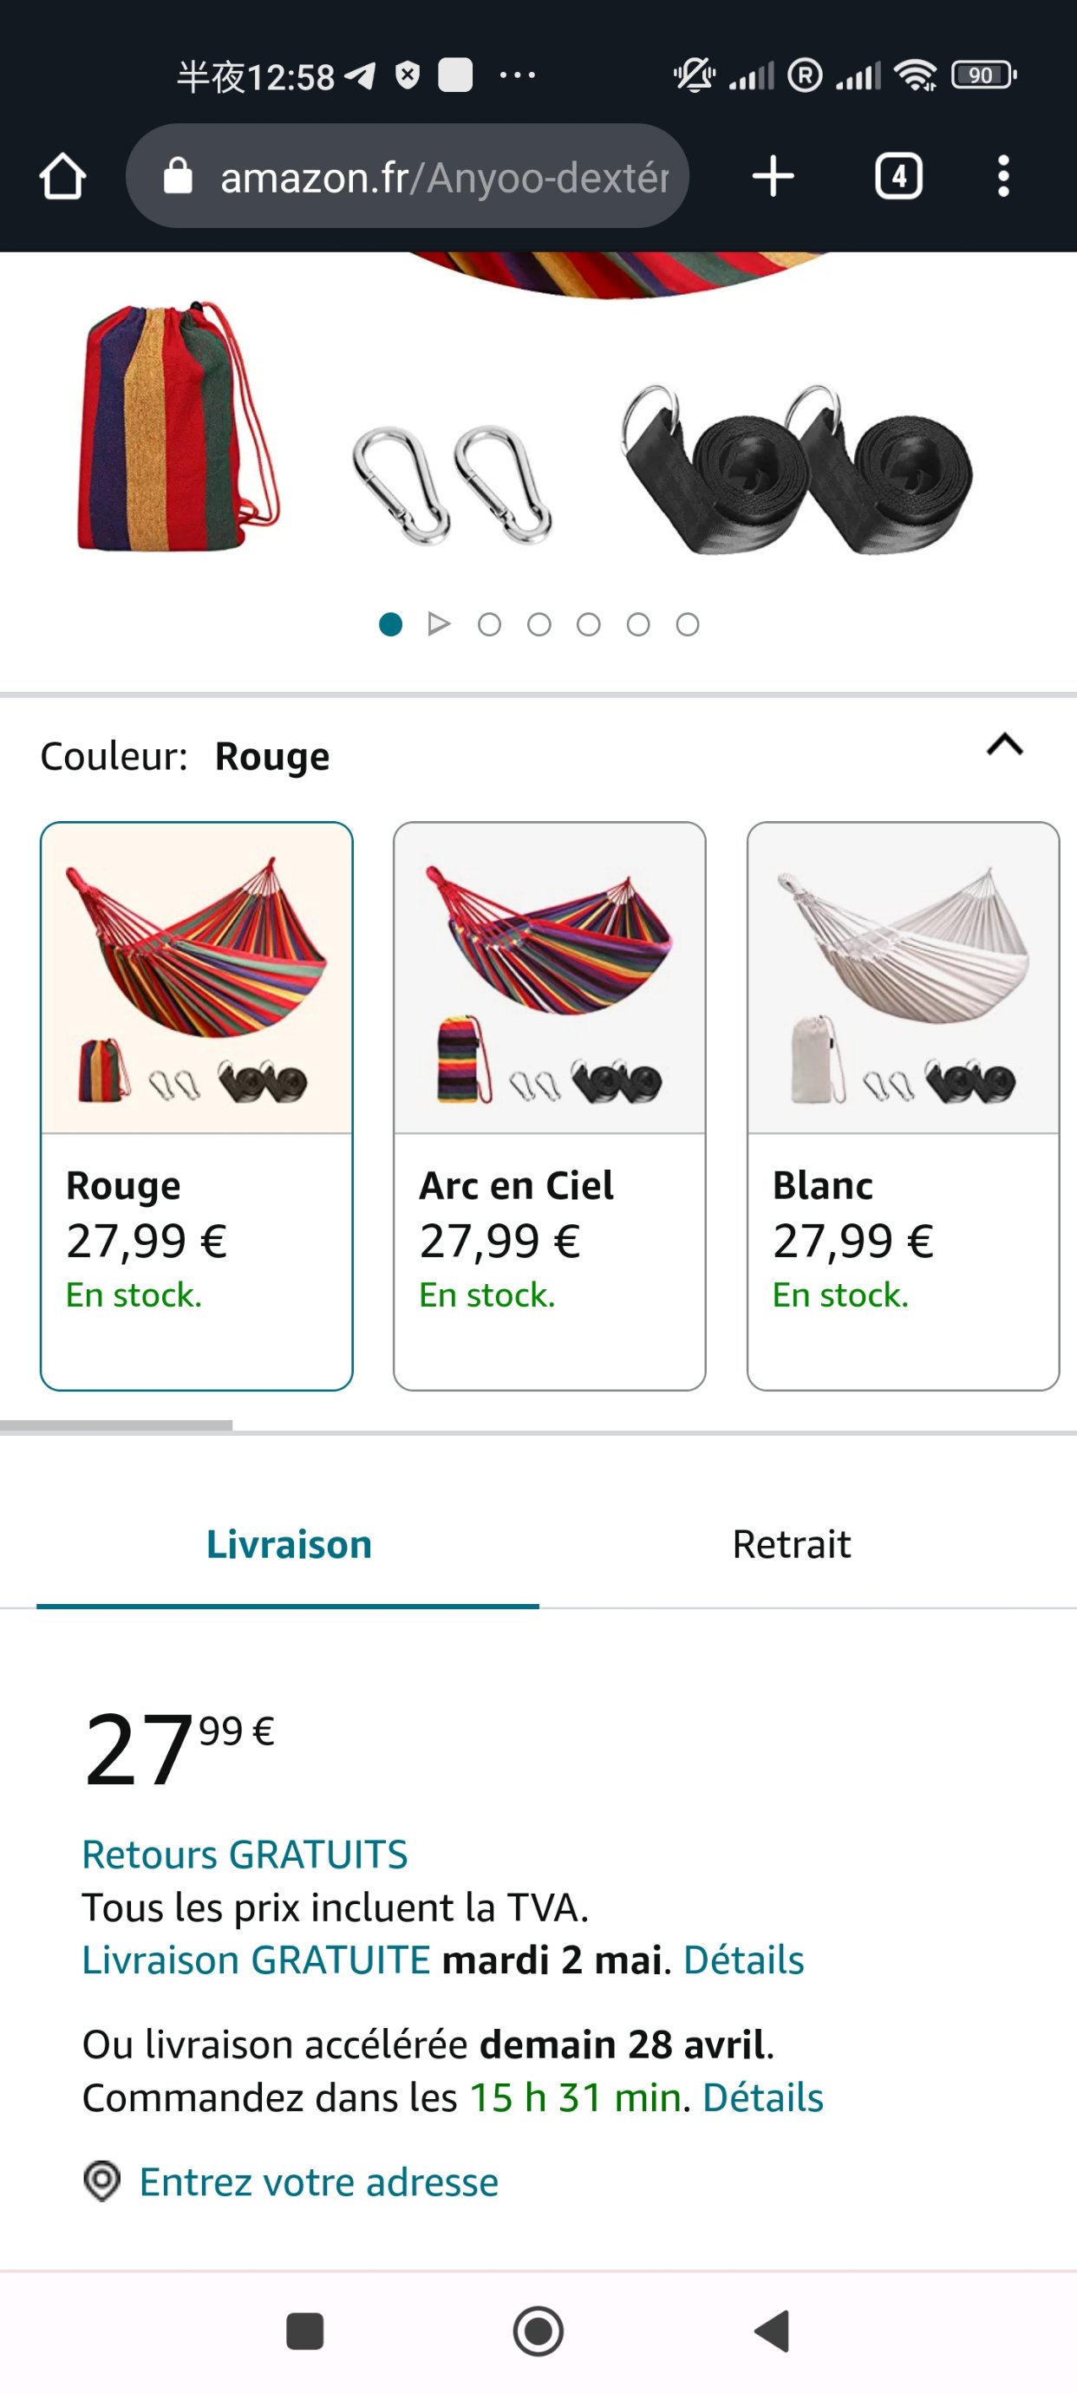Tap the Android recent apps square button
The width and height of the screenshot is (1077, 2393).
(304, 2331)
